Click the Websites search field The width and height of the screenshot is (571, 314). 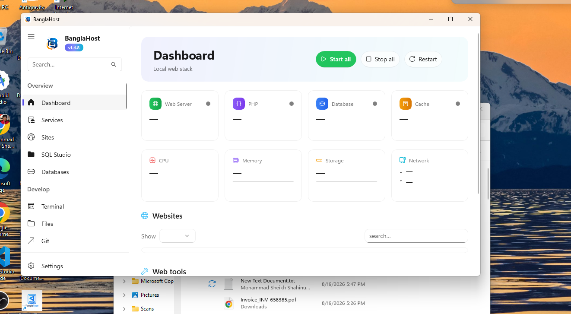pos(416,236)
